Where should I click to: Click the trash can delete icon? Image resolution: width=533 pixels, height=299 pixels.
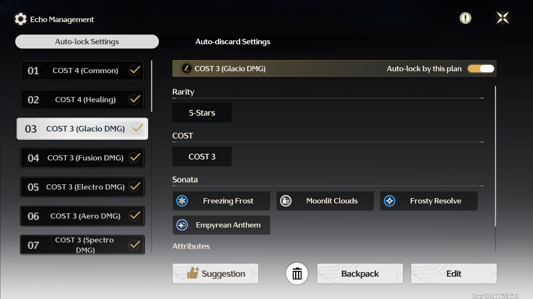coord(297,274)
